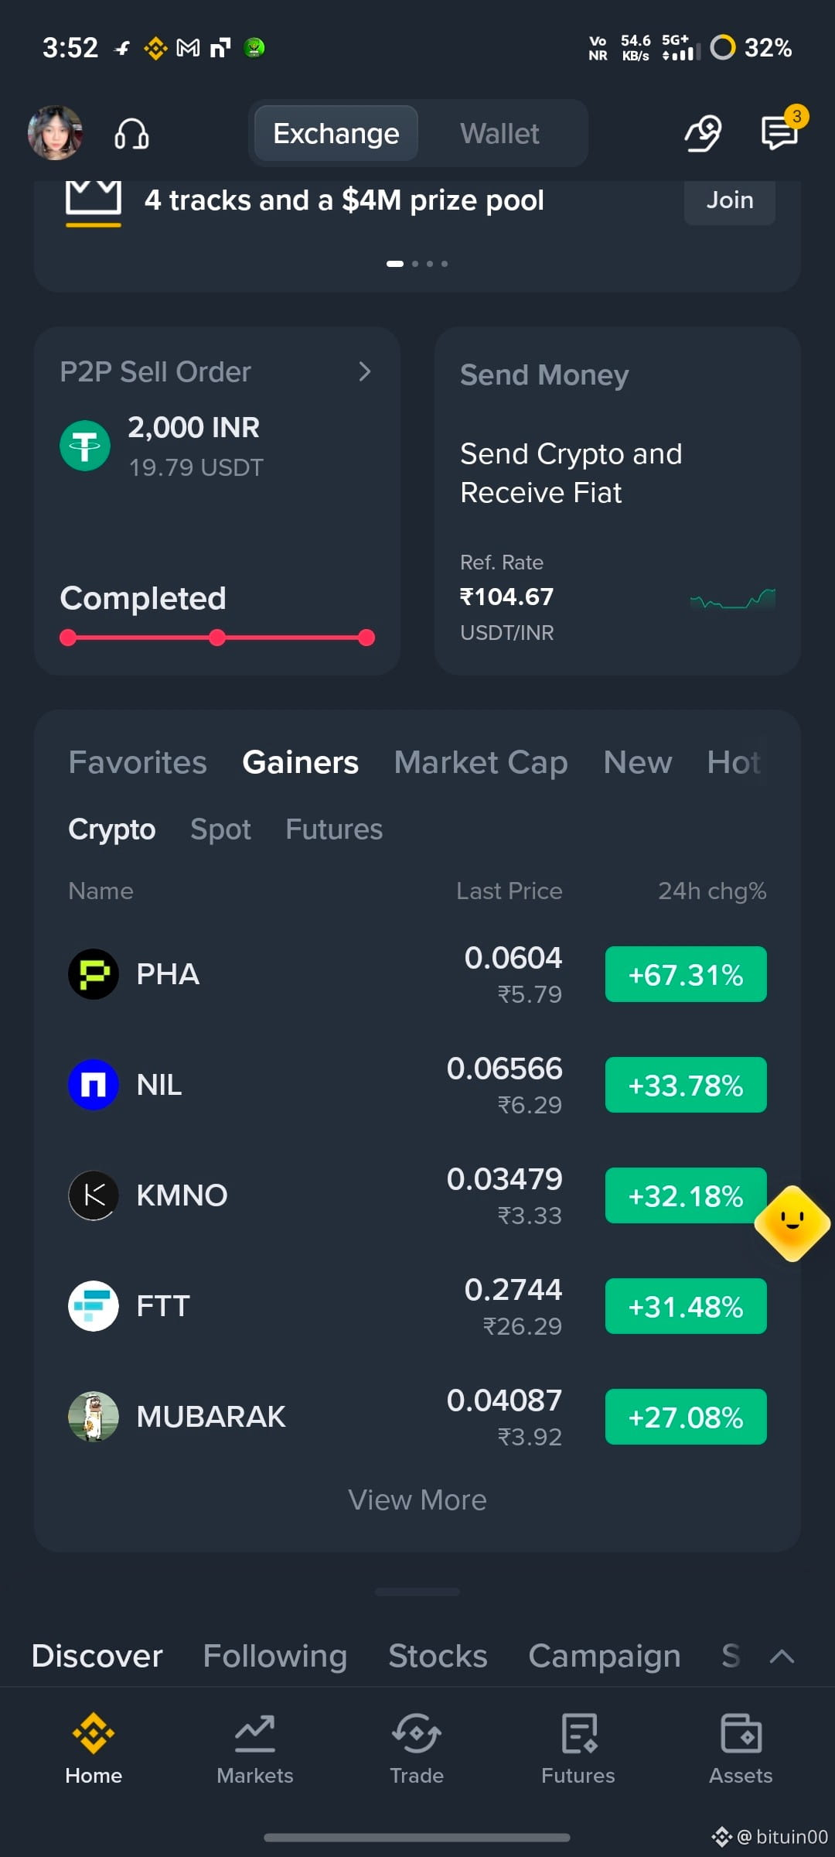The height and width of the screenshot is (1857, 835).
Task: Open the customer support headset icon
Action: 131,134
